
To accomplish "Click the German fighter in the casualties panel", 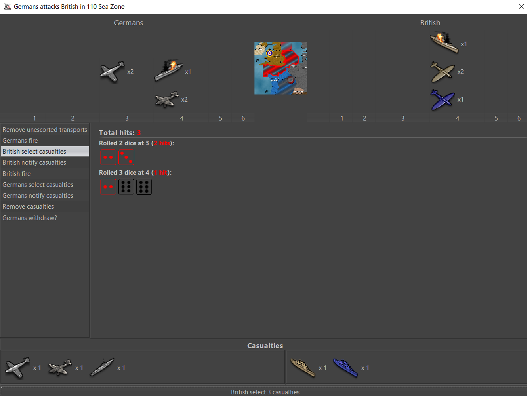I will click(x=17, y=367).
